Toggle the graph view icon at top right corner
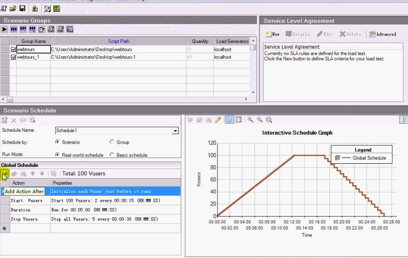Viewport: 408px width, 258px height. 404,120
